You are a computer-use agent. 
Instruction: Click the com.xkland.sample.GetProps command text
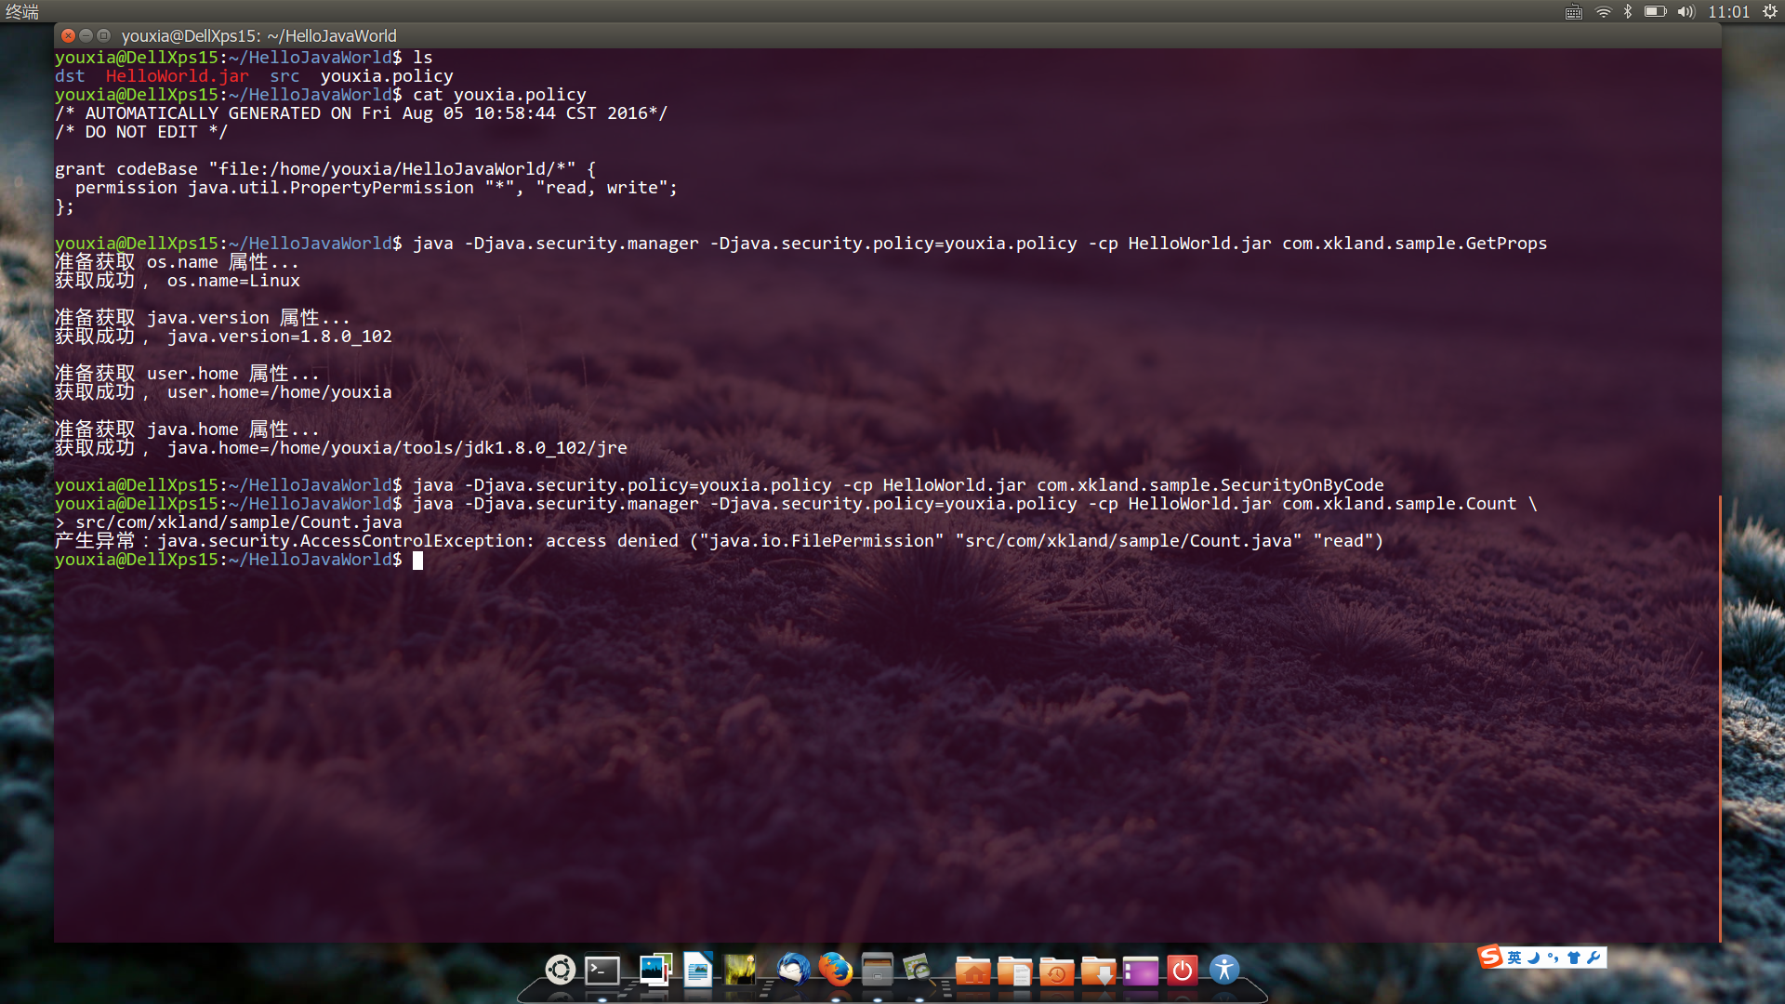[1414, 244]
